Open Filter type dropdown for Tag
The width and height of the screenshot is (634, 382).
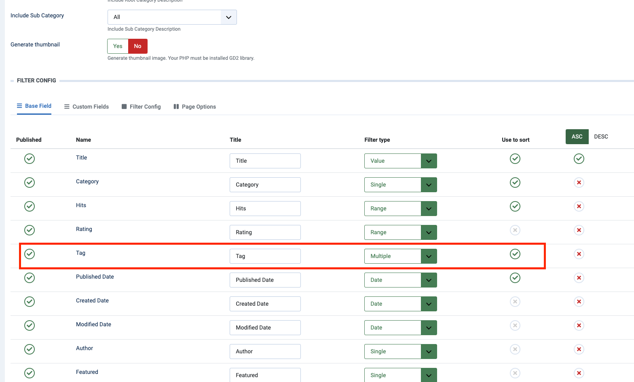coord(400,256)
